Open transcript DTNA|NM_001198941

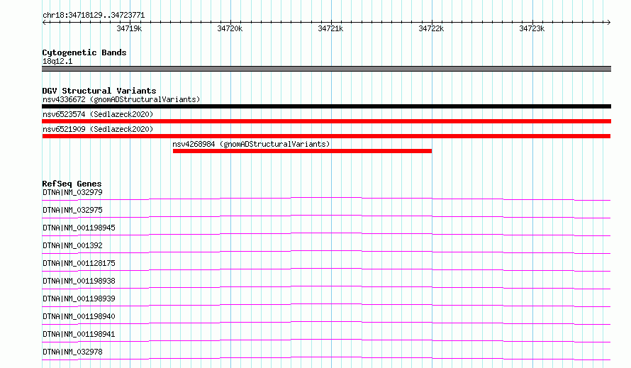pyautogui.click(x=79, y=334)
